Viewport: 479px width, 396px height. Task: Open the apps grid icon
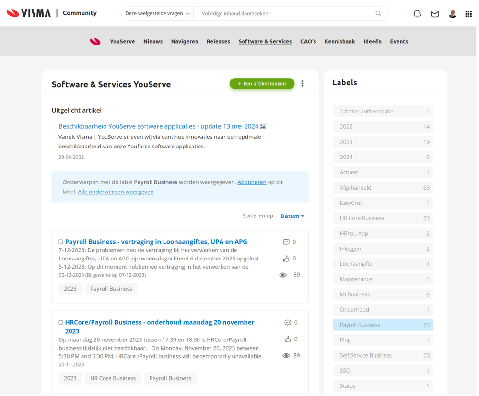[x=468, y=14]
